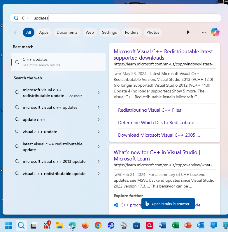
Task: Expand 'microsoft visual c ++ redistributable update' suggestion arrow
Action: click(x=99, y=93)
